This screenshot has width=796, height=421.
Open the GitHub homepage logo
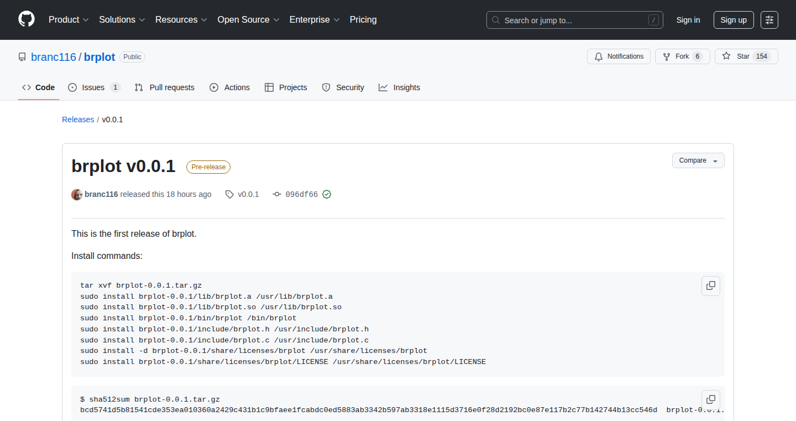27,19
